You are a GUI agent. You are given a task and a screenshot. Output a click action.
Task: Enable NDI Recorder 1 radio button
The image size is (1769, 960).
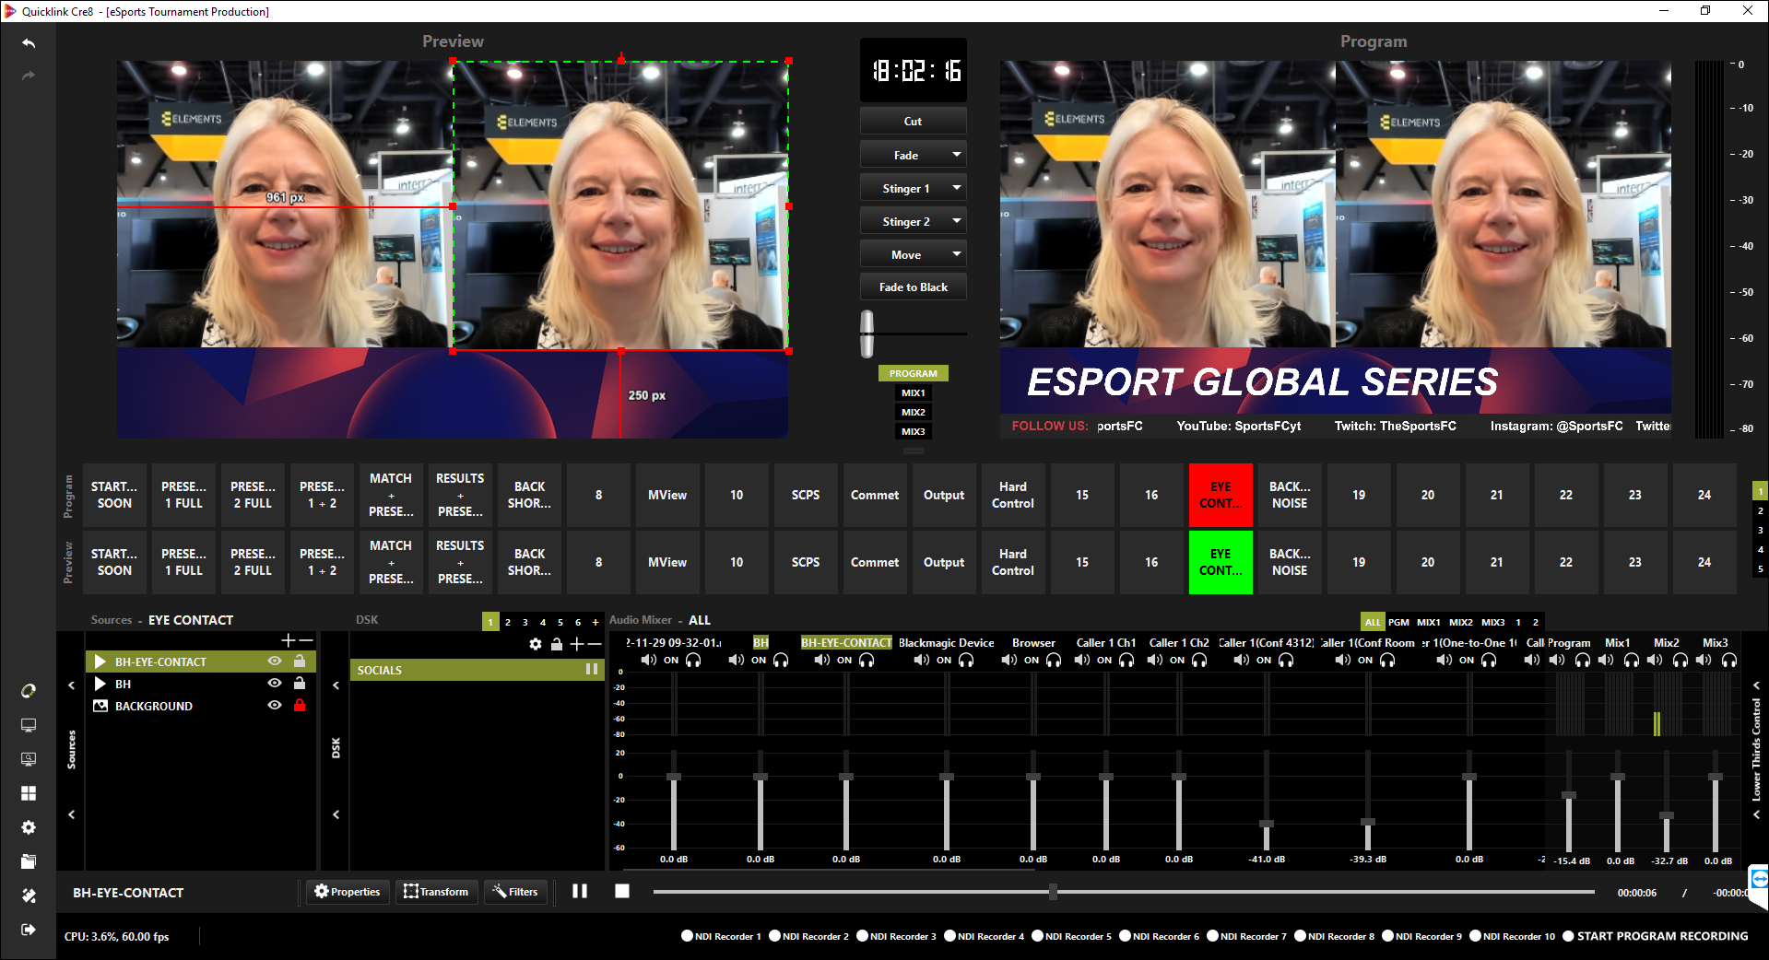pos(687,936)
